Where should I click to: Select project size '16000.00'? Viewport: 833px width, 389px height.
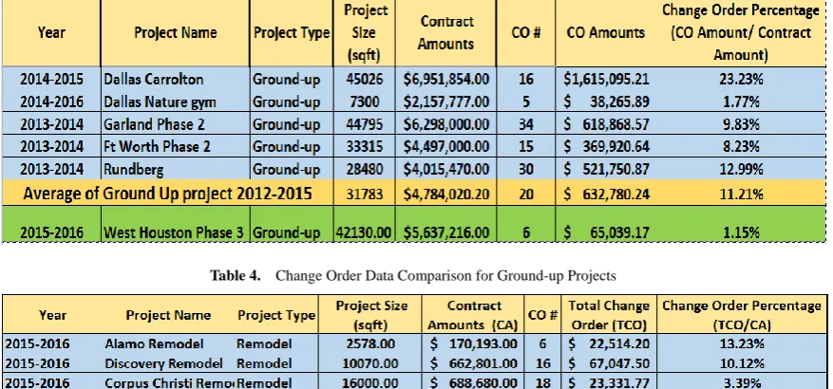click(370, 382)
